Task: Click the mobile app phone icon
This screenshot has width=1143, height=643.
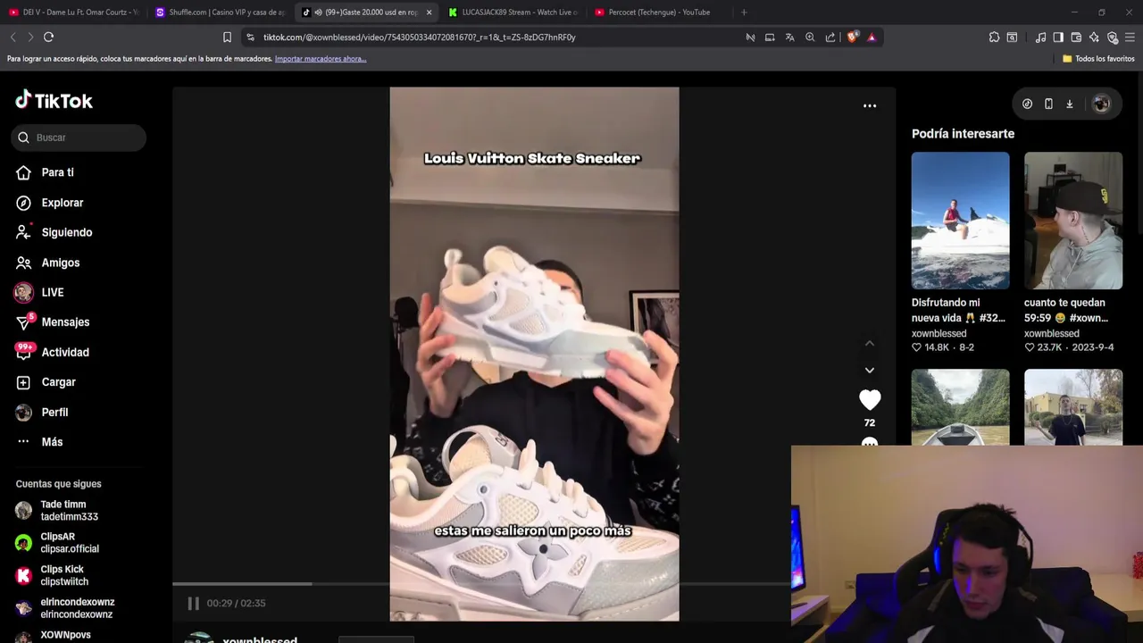Action: tap(1048, 104)
